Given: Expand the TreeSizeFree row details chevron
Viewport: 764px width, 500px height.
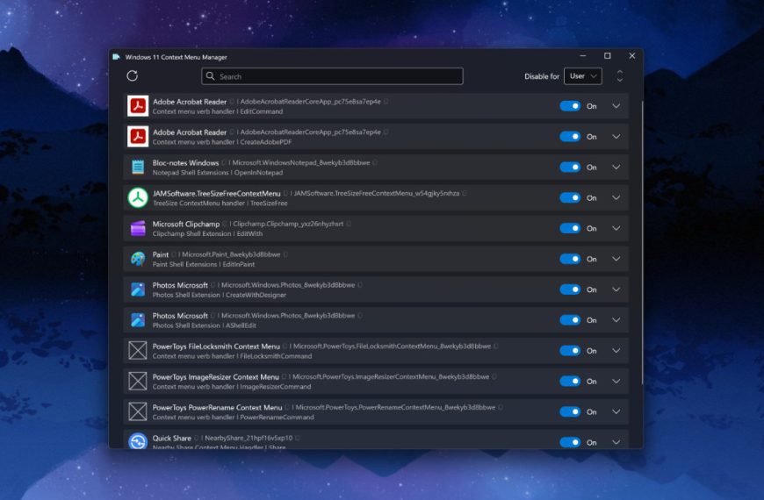Looking at the screenshot, I should click(x=616, y=197).
